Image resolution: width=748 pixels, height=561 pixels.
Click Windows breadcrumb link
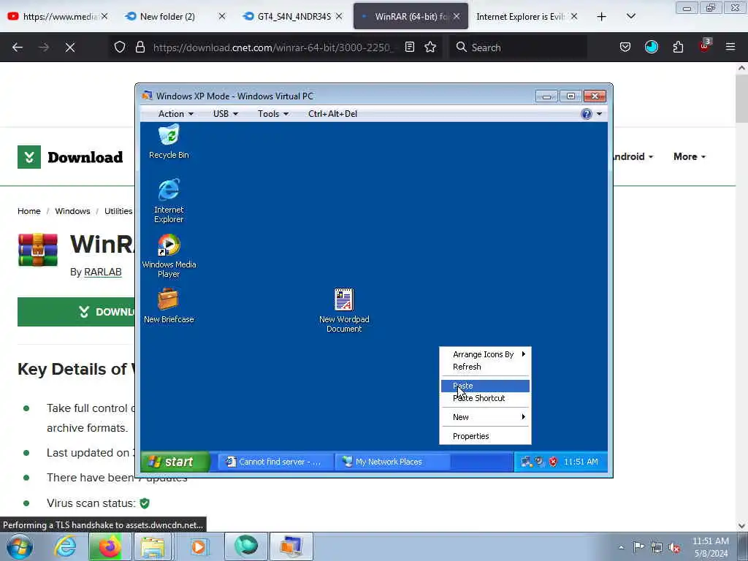coord(72,211)
